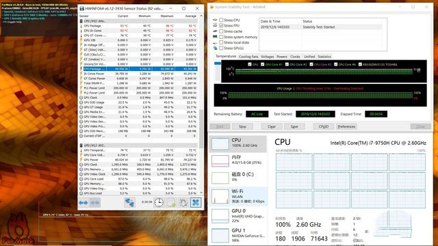The image size is (438, 246).
Task: Enable Stress system memory checkbox
Action: pyautogui.click(x=221, y=37)
